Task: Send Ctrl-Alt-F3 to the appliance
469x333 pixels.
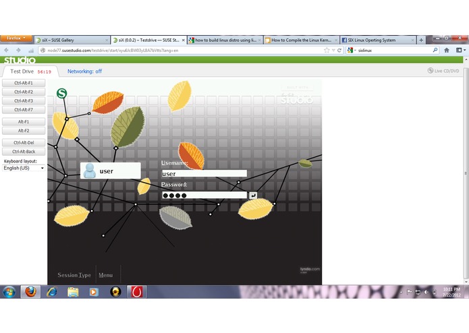Action: [24, 100]
